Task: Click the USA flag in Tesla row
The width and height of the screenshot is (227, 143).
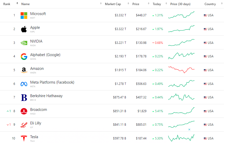Action: click(205, 138)
